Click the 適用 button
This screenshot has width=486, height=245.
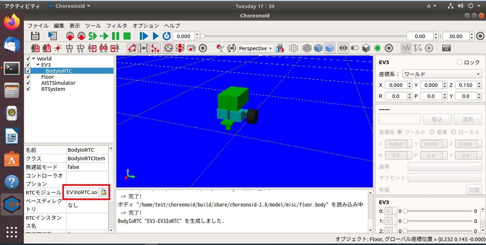[x=468, y=119]
